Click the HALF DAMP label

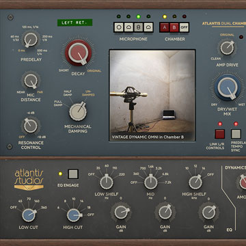(x=68, y=93)
